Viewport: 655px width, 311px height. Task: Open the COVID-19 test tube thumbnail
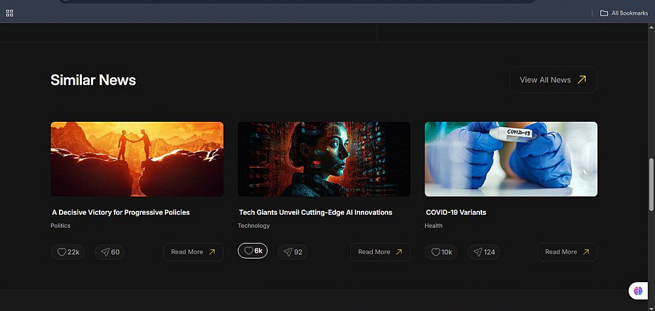[511, 159]
